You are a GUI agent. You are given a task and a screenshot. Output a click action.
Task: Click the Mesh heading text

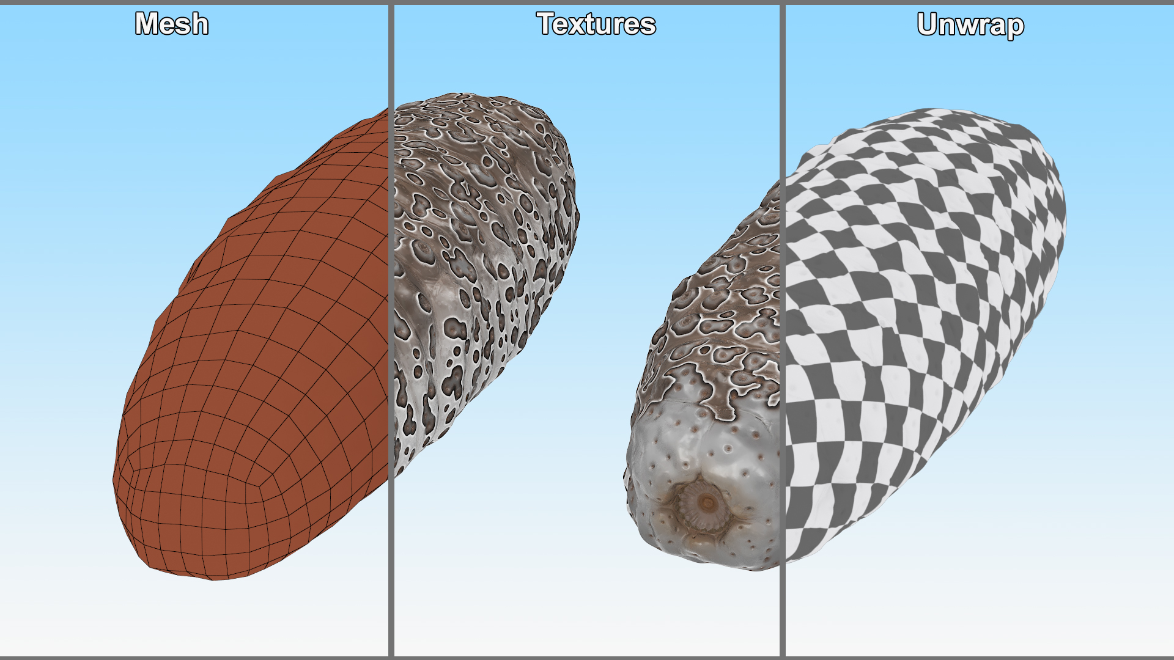pos(172,24)
